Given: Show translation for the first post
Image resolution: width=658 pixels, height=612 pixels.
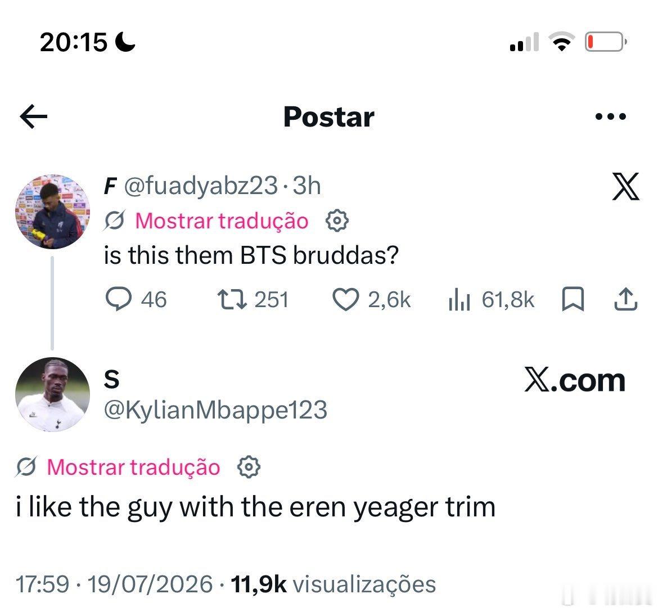Looking at the screenshot, I should click(222, 221).
